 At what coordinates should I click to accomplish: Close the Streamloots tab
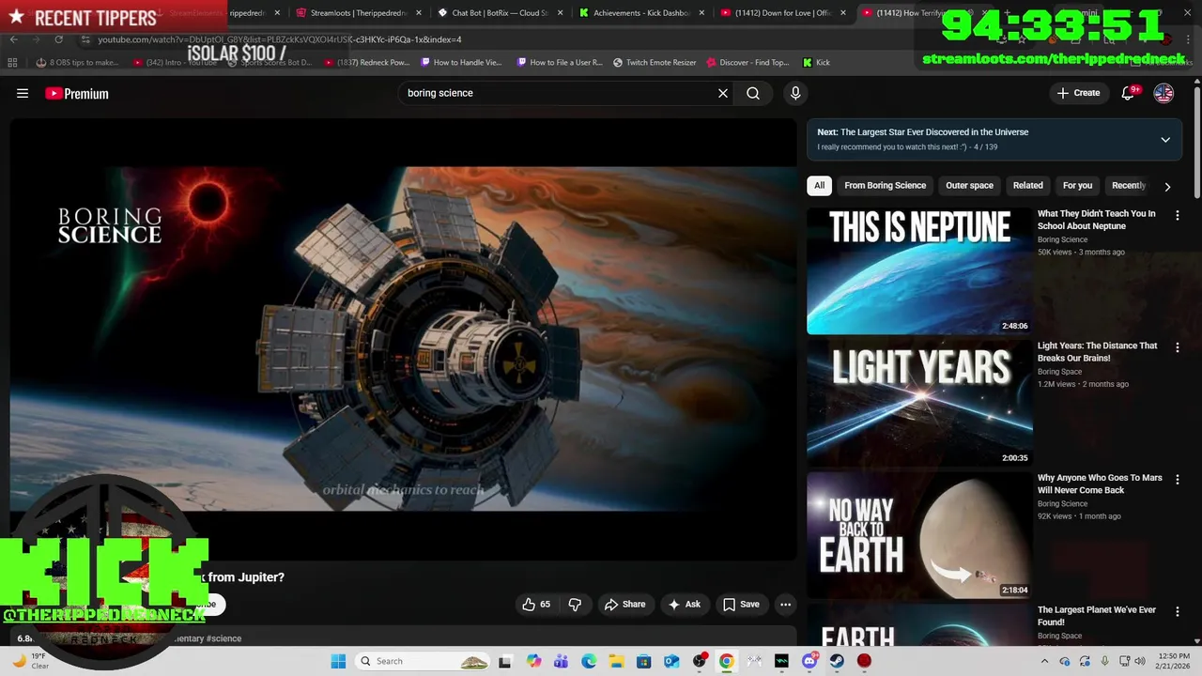click(x=419, y=13)
